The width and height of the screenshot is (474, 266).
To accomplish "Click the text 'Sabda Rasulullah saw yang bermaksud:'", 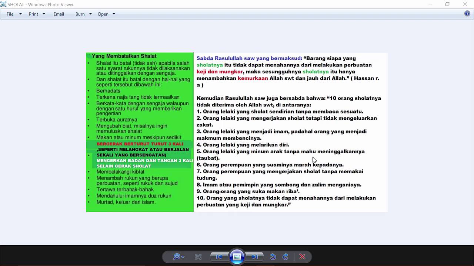I will point(249,58).
